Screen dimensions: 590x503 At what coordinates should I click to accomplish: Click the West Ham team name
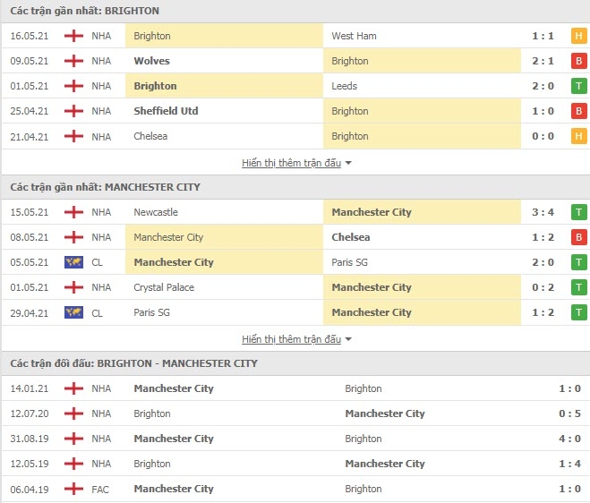[354, 36]
